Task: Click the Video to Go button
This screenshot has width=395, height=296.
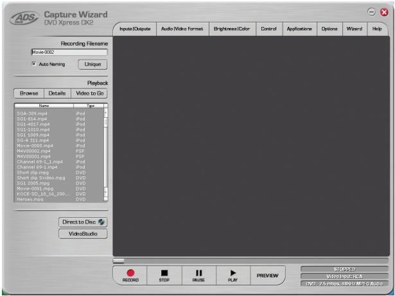Action: [90, 94]
